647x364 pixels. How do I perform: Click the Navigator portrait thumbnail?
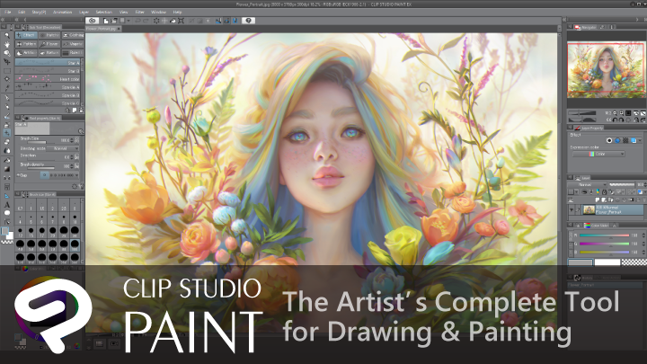click(x=606, y=70)
